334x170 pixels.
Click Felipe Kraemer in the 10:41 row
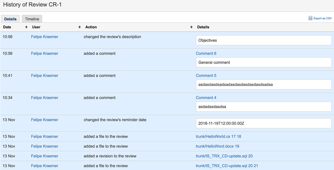click(x=45, y=76)
